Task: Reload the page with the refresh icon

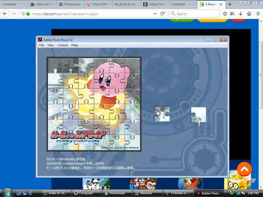Action: [x=162, y=14]
